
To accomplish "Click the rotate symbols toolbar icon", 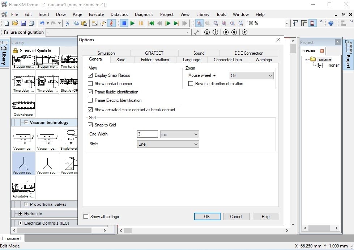I will click(x=103, y=23).
